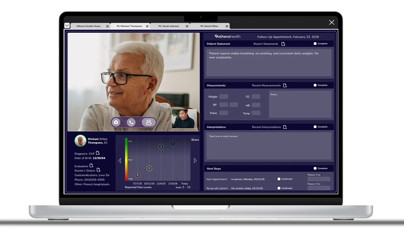The image size is (404, 237).
Task: Mark Interpretations section as Complete
Action: pyautogui.click(x=315, y=127)
